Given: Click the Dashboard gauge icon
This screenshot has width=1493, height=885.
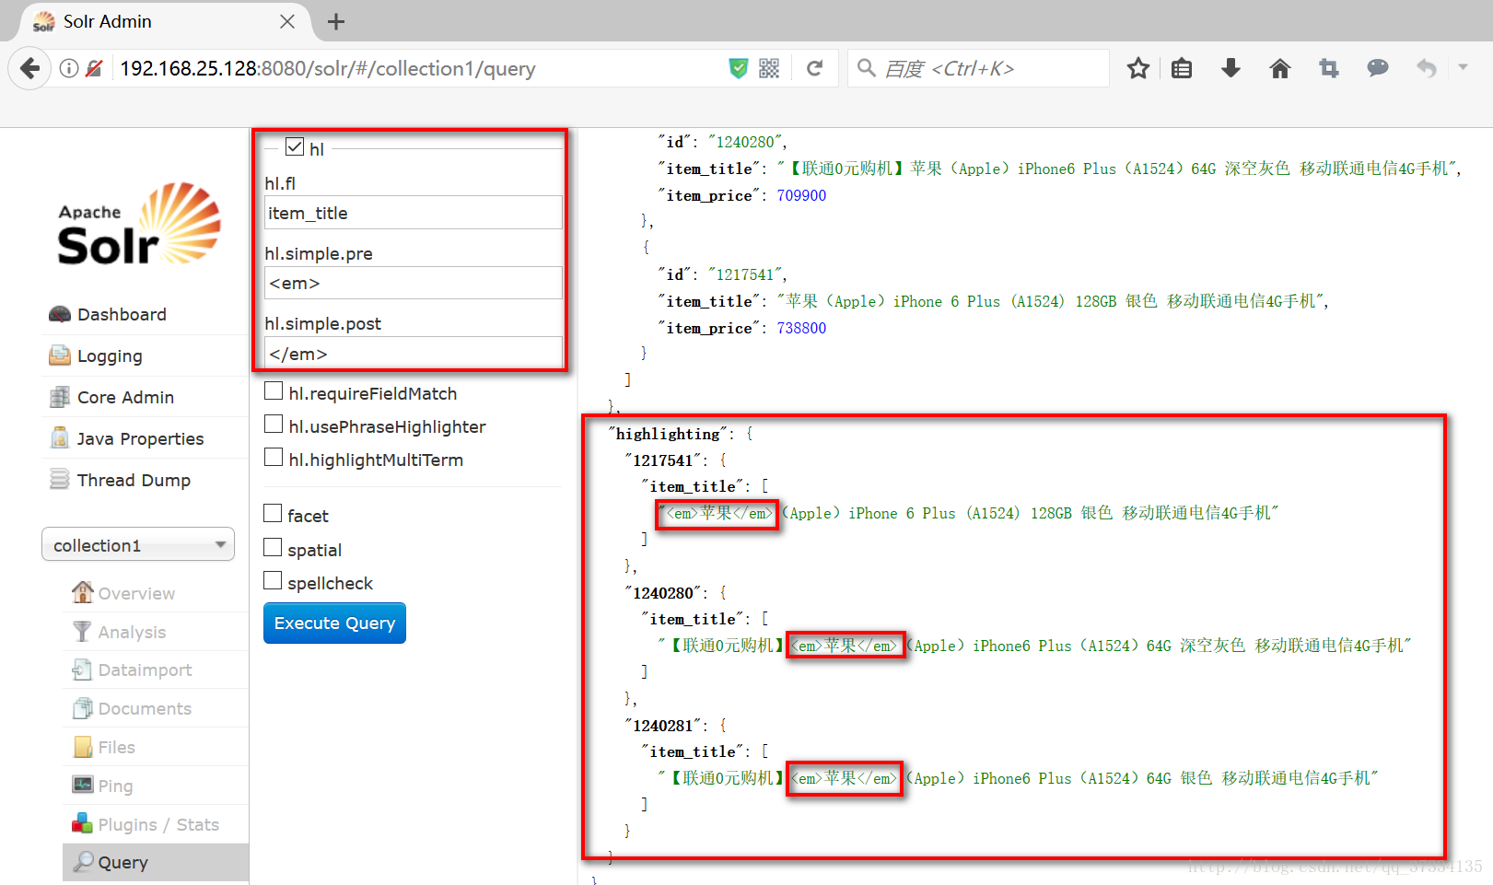Looking at the screenshot, I should (60, 314).
